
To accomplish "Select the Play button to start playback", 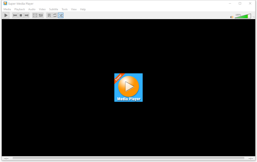I will [6, 15].
